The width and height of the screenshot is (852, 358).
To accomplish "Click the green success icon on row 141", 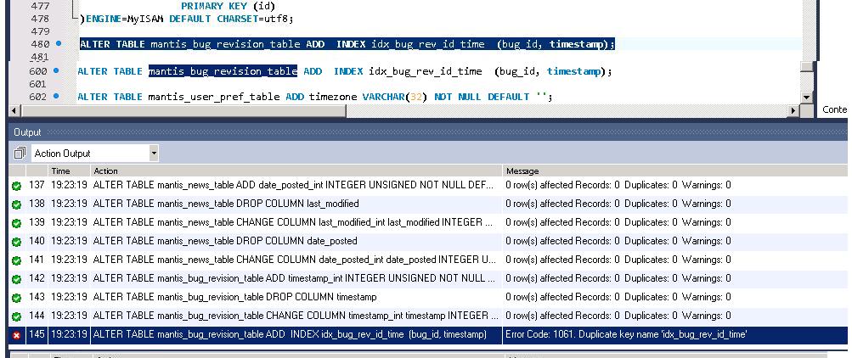I will click(x=16, y=260).
